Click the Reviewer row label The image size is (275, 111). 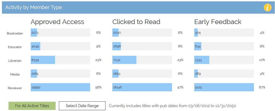(x=15, y=88)
